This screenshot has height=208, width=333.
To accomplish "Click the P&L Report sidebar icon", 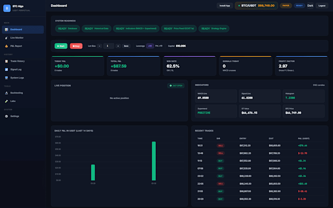I will point(6,46).
